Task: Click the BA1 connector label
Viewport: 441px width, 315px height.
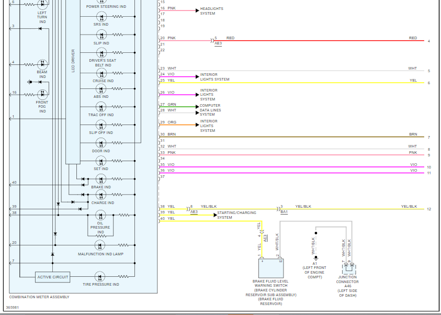Action: [x=284, y=212]
